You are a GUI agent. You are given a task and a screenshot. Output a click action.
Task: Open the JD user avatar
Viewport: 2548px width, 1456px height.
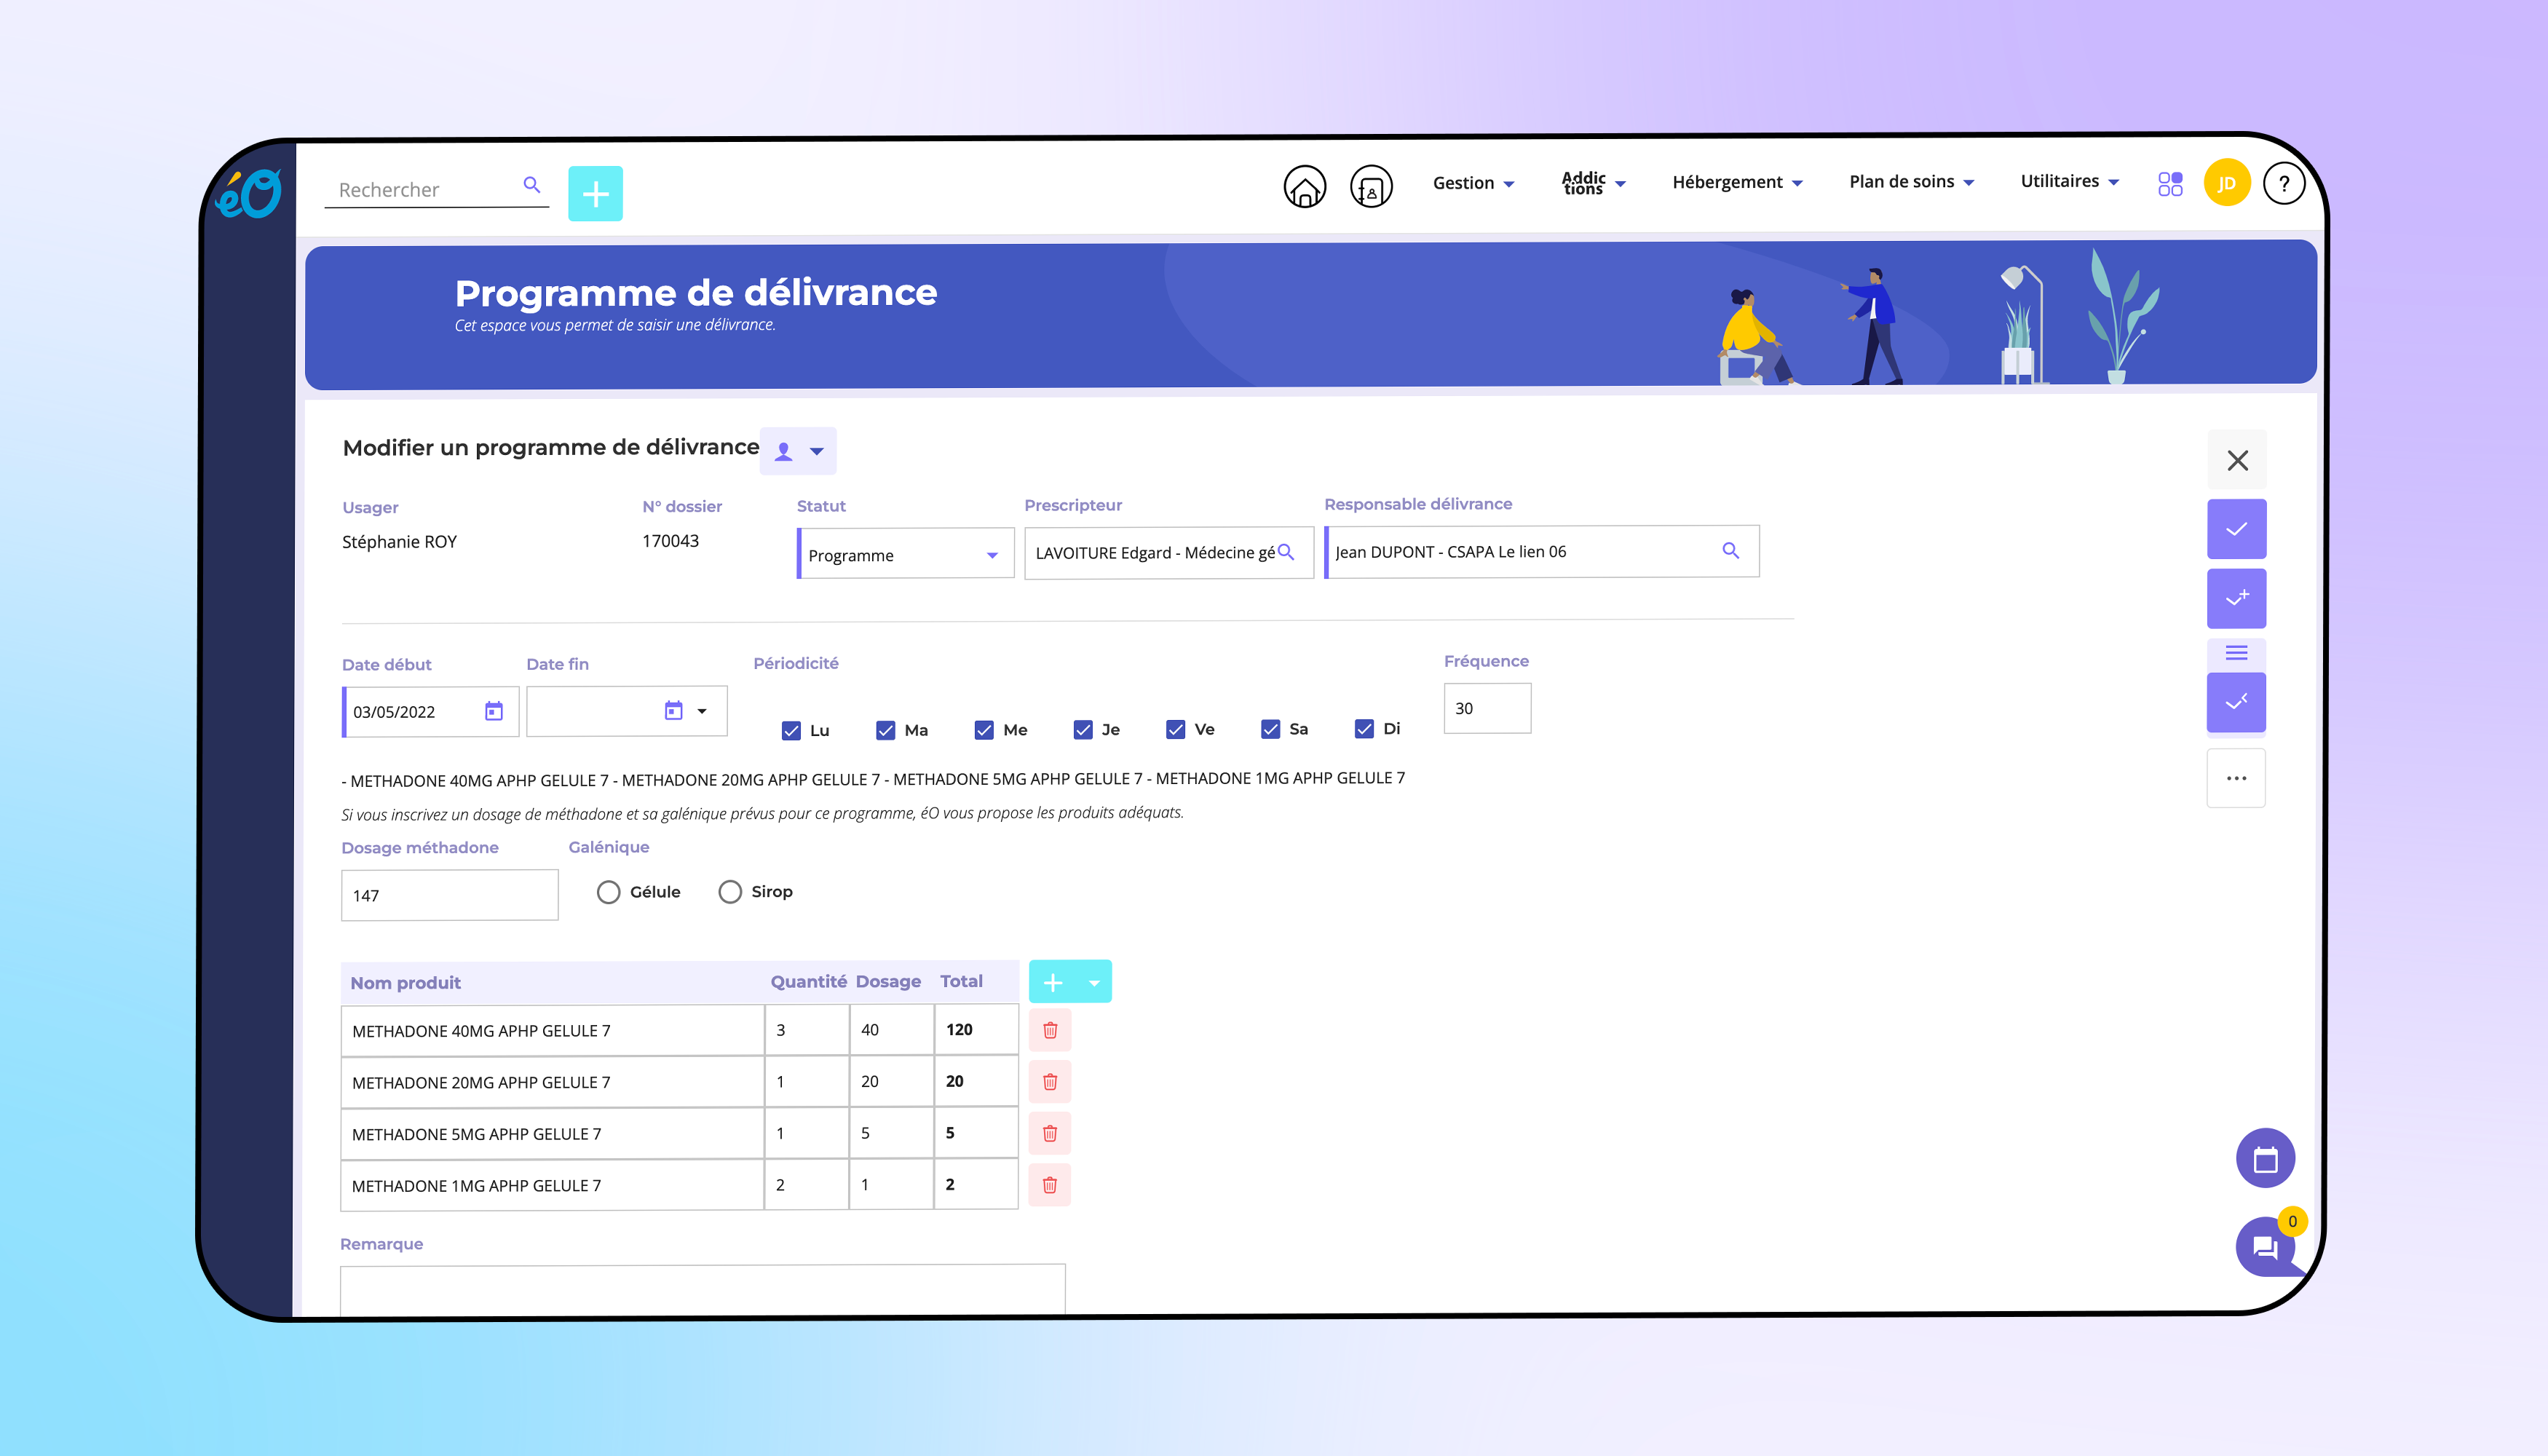tap(2226, 183)
